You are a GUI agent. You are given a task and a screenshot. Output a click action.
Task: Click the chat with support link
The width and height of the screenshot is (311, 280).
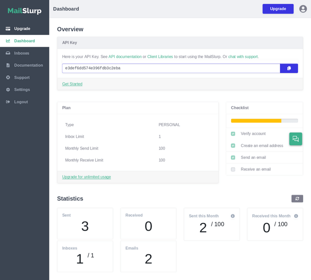click(243, 57)
